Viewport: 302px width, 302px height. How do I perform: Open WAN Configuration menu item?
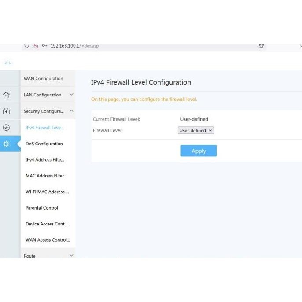click(43, 79)
